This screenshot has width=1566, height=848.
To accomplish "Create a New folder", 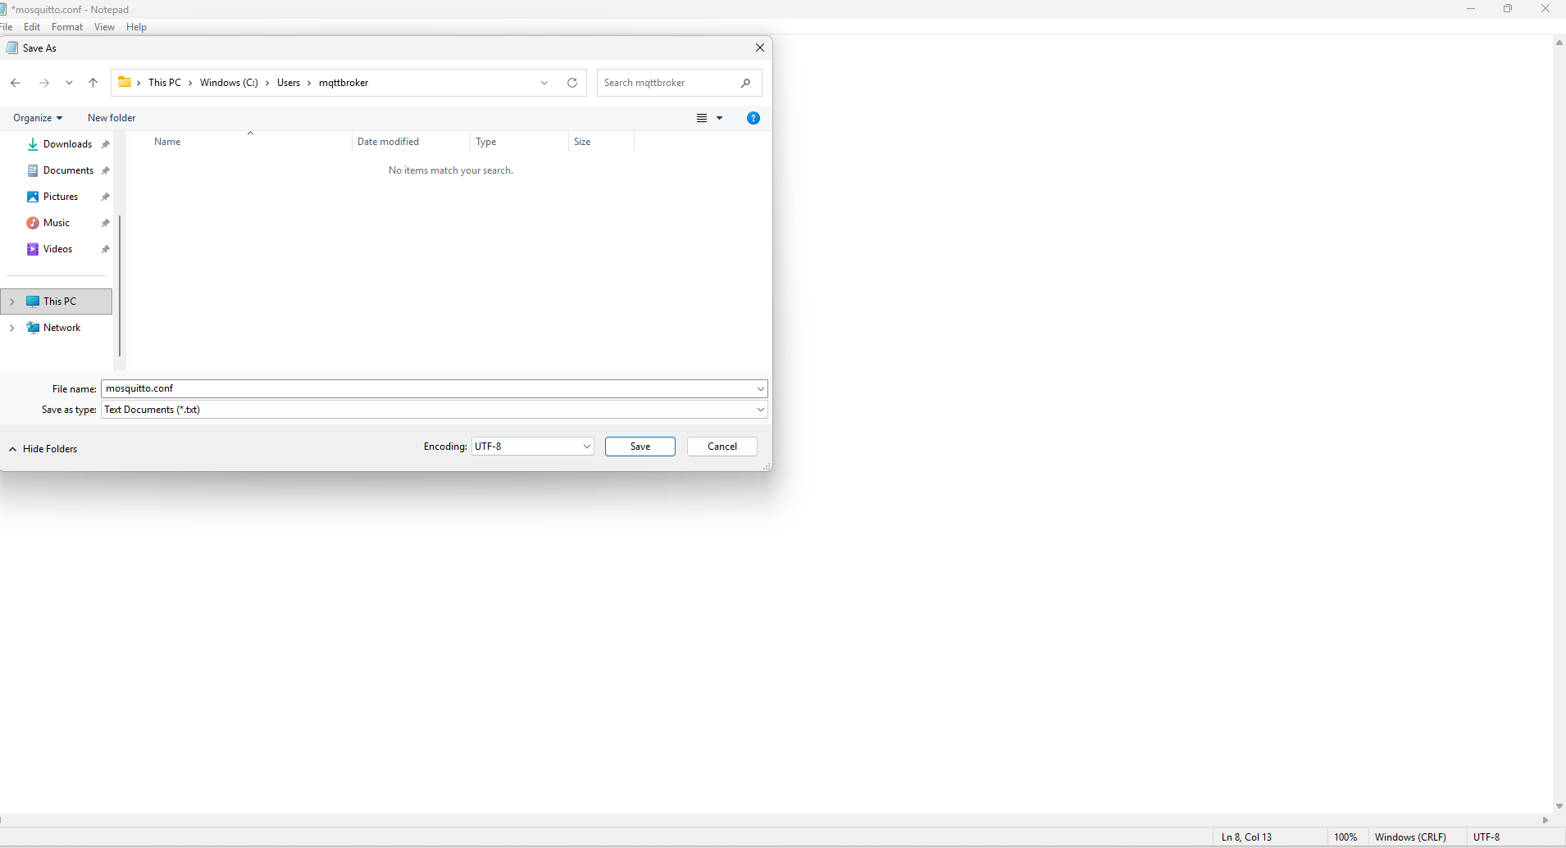I will tap(112, 118).
